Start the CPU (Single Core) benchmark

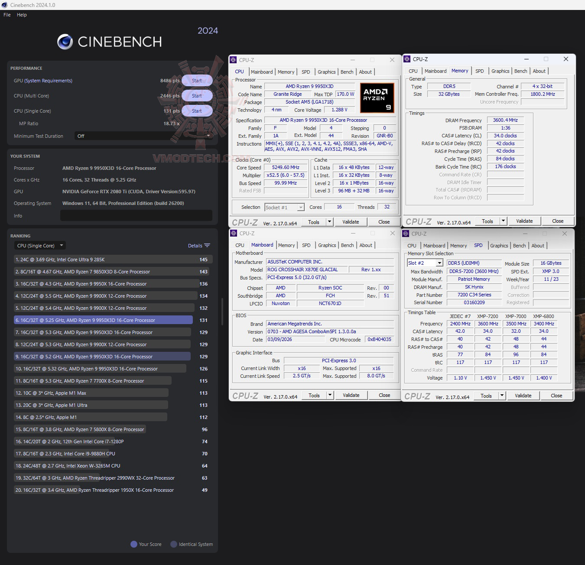[197, 111]
